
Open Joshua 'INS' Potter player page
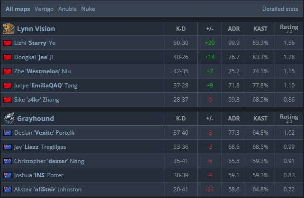pos(38,175)
